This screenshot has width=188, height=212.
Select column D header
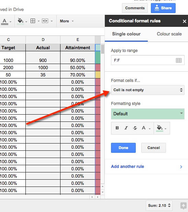click(43, 40)
